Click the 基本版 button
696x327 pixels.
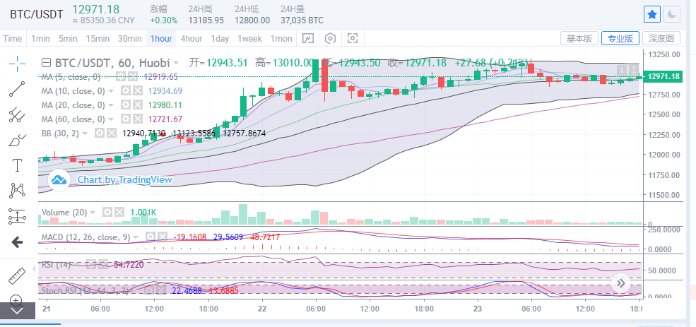pyautogui.click(x=579, y=39)
